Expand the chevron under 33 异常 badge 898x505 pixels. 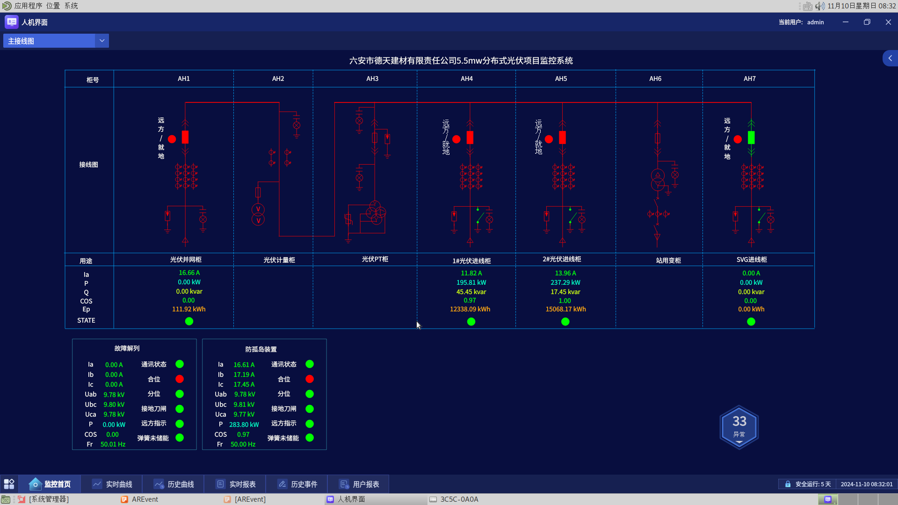(x=739, y=442)
